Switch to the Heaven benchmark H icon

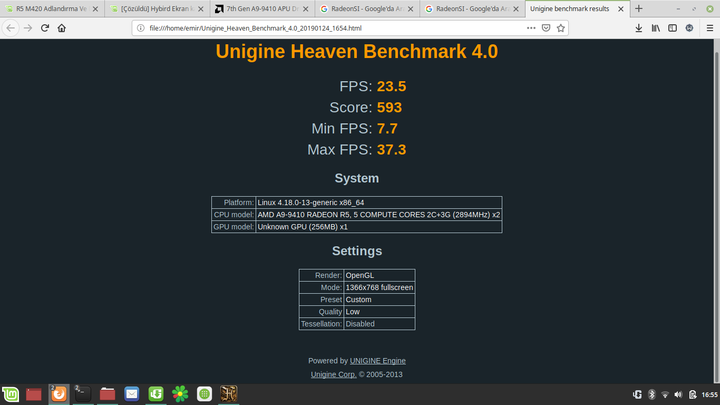[x=229, y=394]
